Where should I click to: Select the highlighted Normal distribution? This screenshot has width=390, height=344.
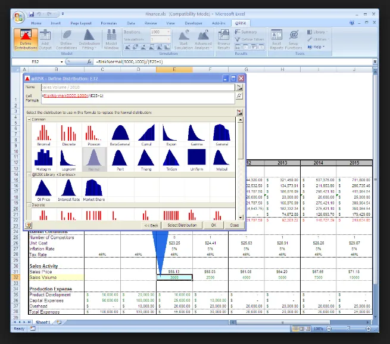tap(94, 160)
